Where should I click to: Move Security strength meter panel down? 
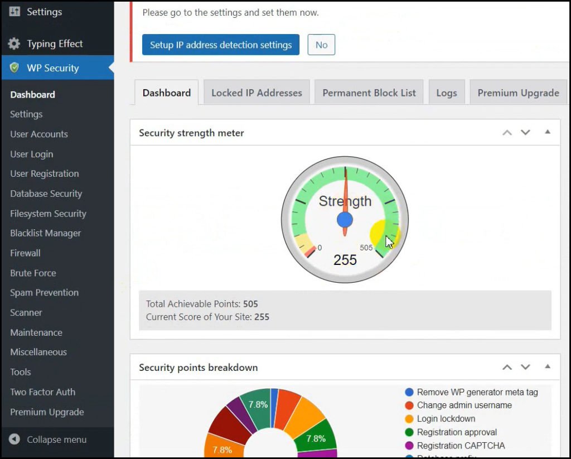pyautogui.click(x=525, y=133)
